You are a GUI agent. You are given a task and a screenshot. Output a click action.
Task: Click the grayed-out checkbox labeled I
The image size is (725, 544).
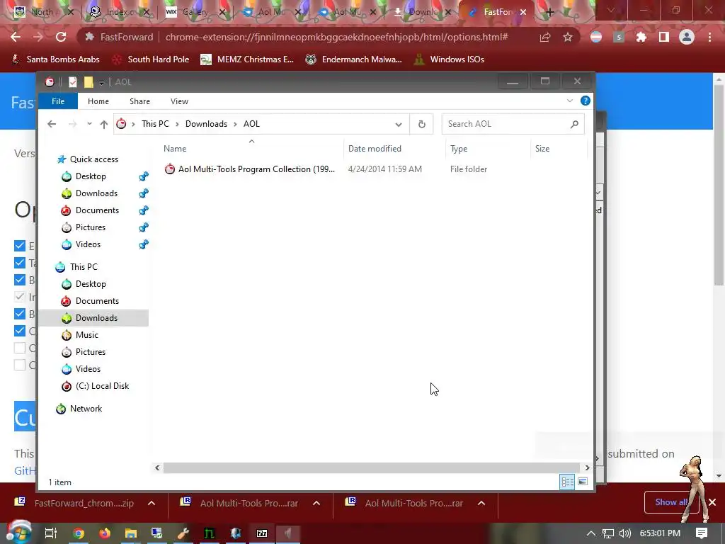point(19,297)
